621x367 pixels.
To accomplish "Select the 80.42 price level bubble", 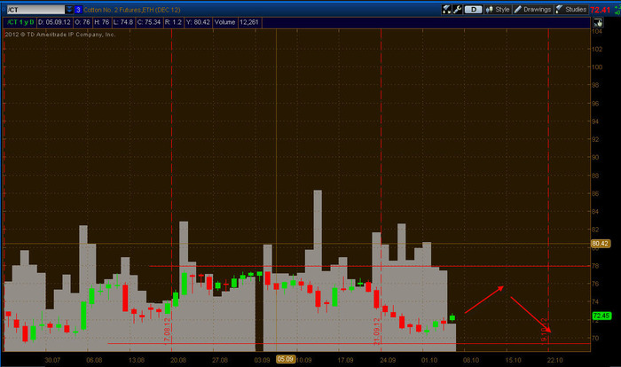I will [600, 244].
